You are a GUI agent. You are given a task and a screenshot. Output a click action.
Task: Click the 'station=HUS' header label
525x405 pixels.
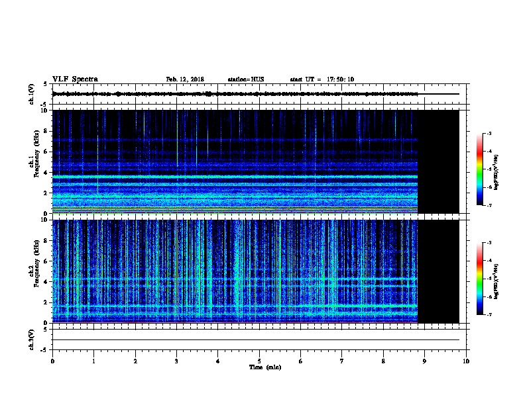(x=246, y=79)
